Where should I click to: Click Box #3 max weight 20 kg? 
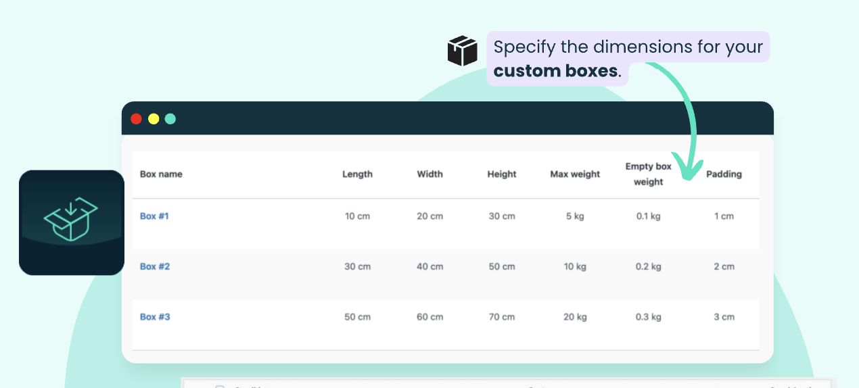575,316
